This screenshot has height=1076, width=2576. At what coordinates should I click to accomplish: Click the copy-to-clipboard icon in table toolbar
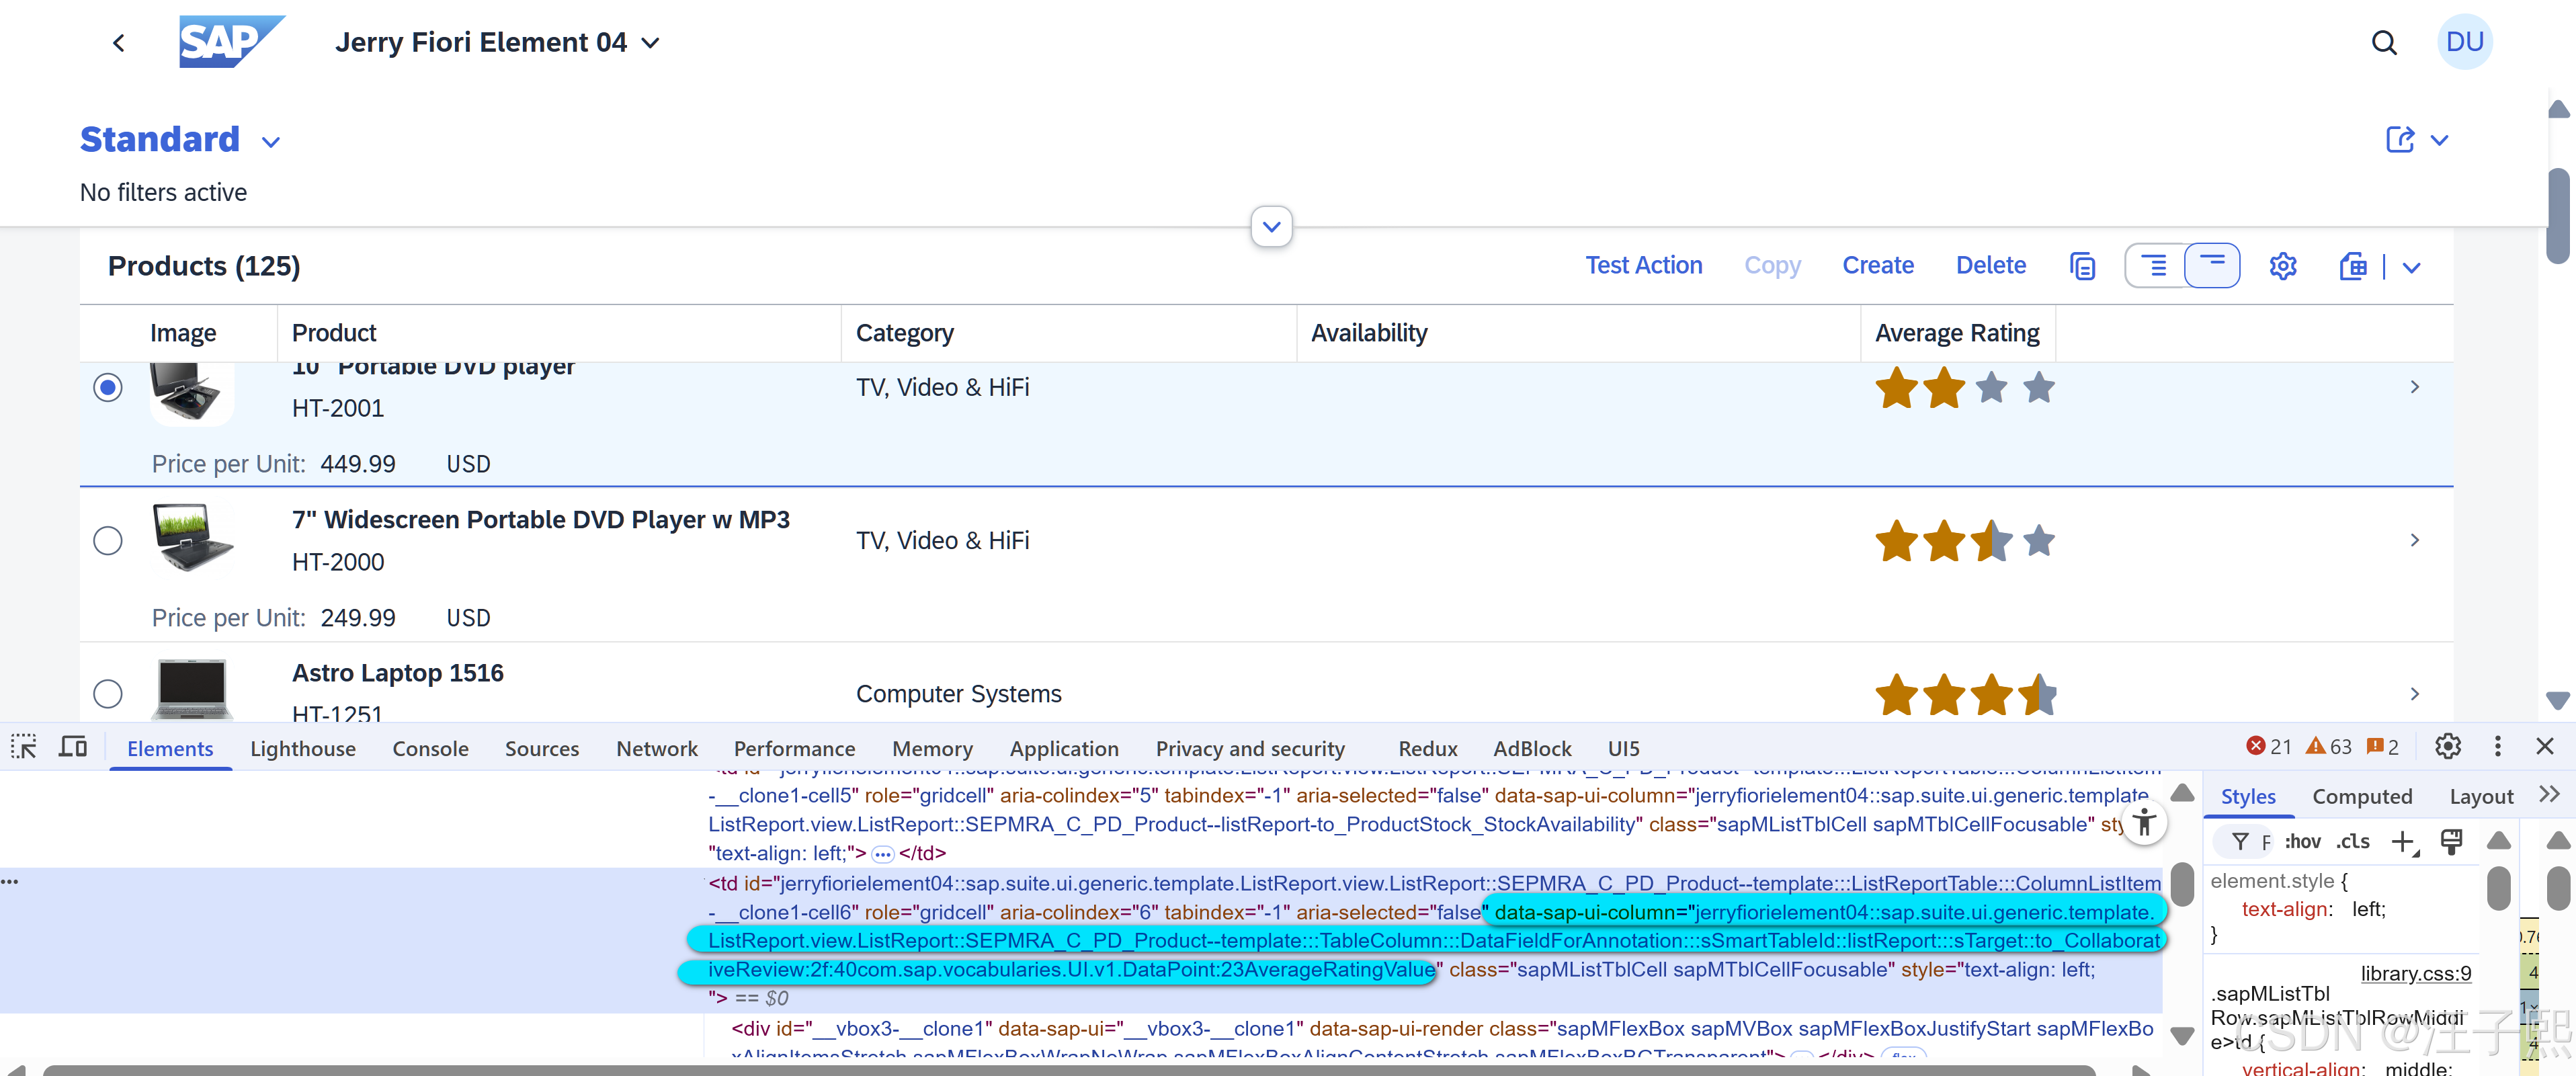(x=2082, y=265)
